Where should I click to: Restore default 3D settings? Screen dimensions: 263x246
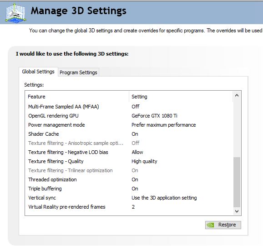click(x=223, y=225)
